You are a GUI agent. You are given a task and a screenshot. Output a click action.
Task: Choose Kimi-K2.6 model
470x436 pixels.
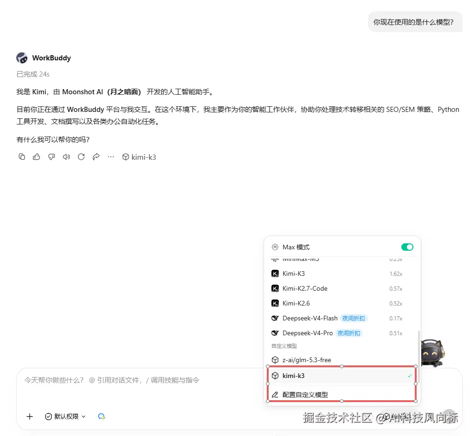pos(341,303)
